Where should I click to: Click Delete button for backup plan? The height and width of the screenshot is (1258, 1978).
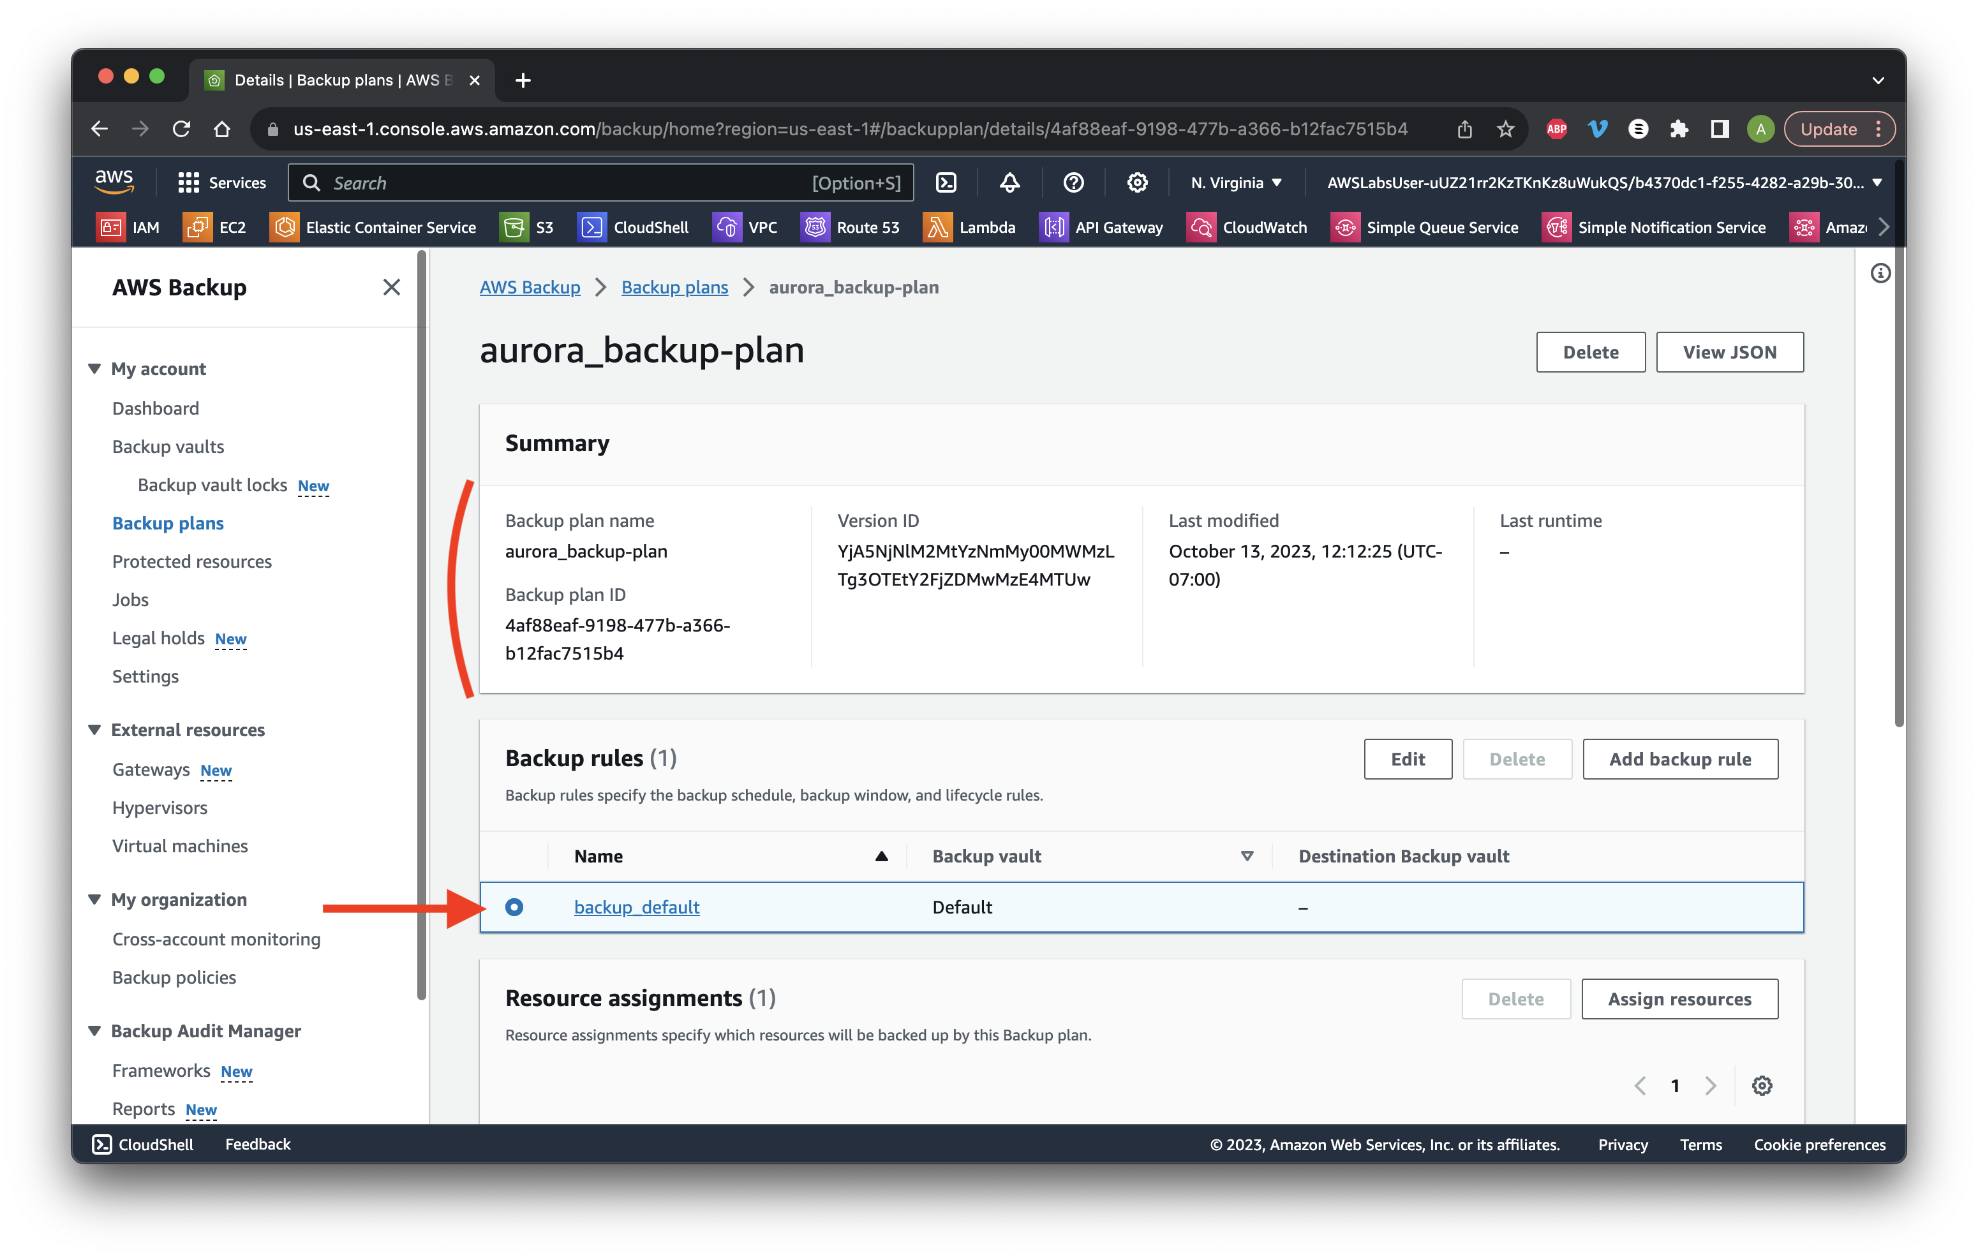pos(1590,352)
